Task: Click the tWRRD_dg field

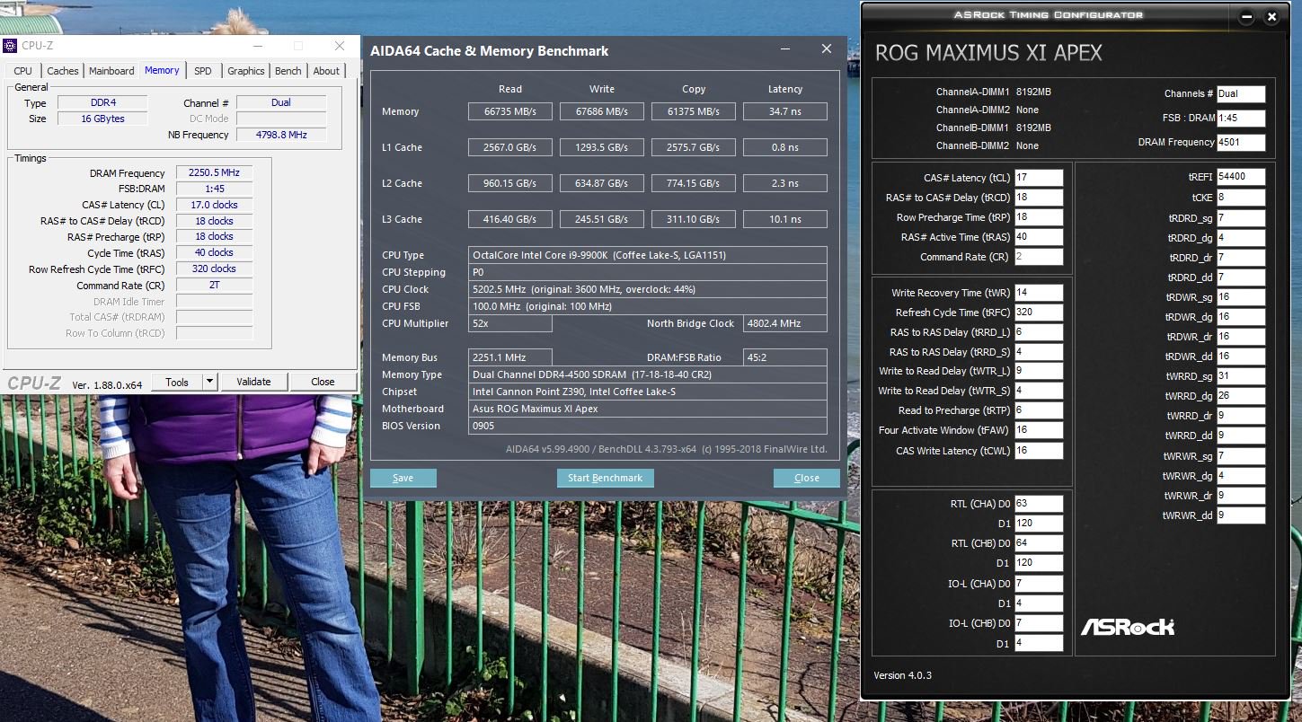Action: 1241,396
